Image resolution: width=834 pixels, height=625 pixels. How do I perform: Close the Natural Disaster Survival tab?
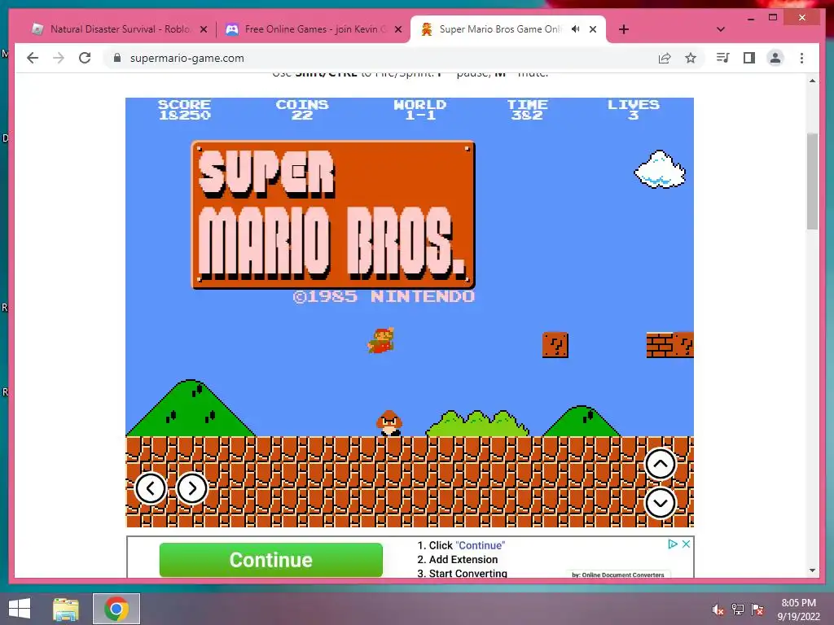[x=203, y=29]
